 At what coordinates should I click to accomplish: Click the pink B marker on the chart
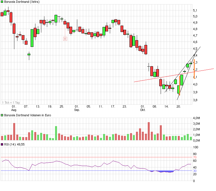pos(65,39)
